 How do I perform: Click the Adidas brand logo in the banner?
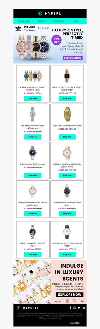(18, 29)
